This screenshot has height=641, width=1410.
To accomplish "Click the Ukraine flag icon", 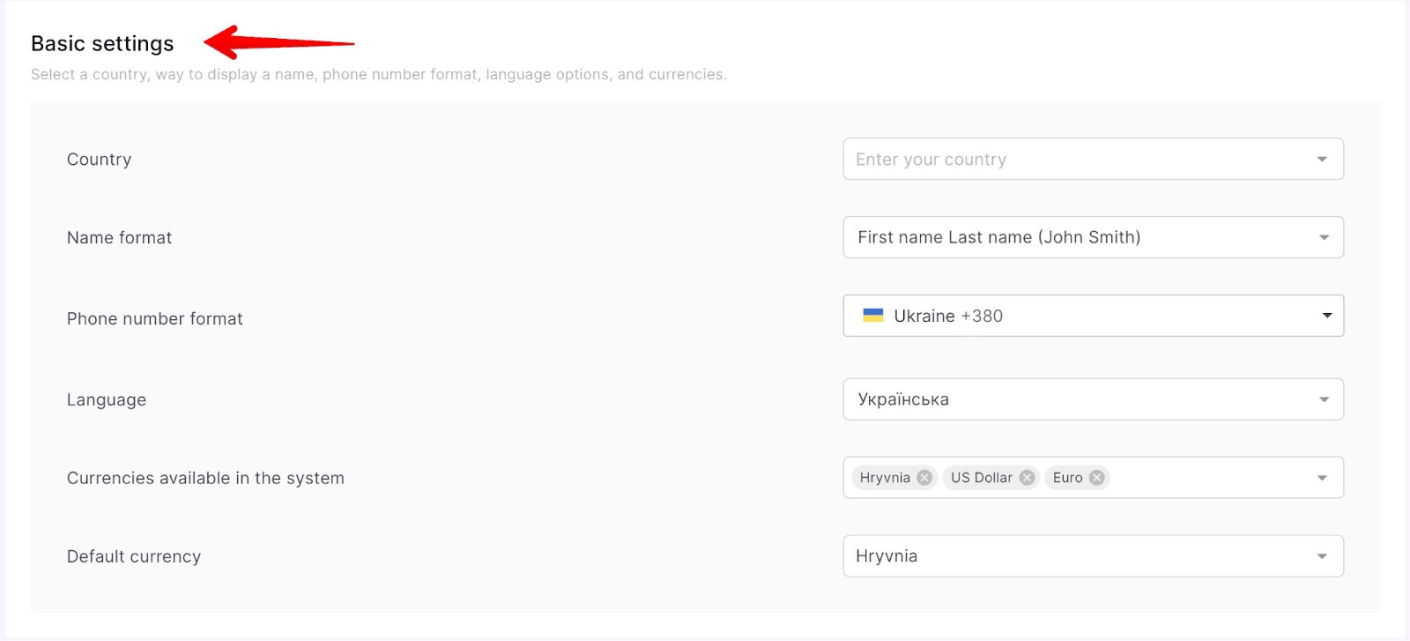I will (872, 316).
